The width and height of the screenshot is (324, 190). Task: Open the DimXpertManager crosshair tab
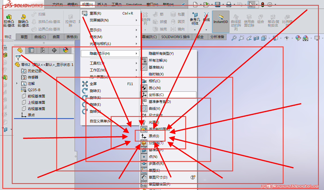click(x=54, y=50)
